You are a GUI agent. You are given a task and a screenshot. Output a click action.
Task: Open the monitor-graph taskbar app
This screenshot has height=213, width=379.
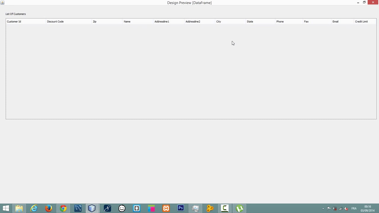[x=195, y=209]
